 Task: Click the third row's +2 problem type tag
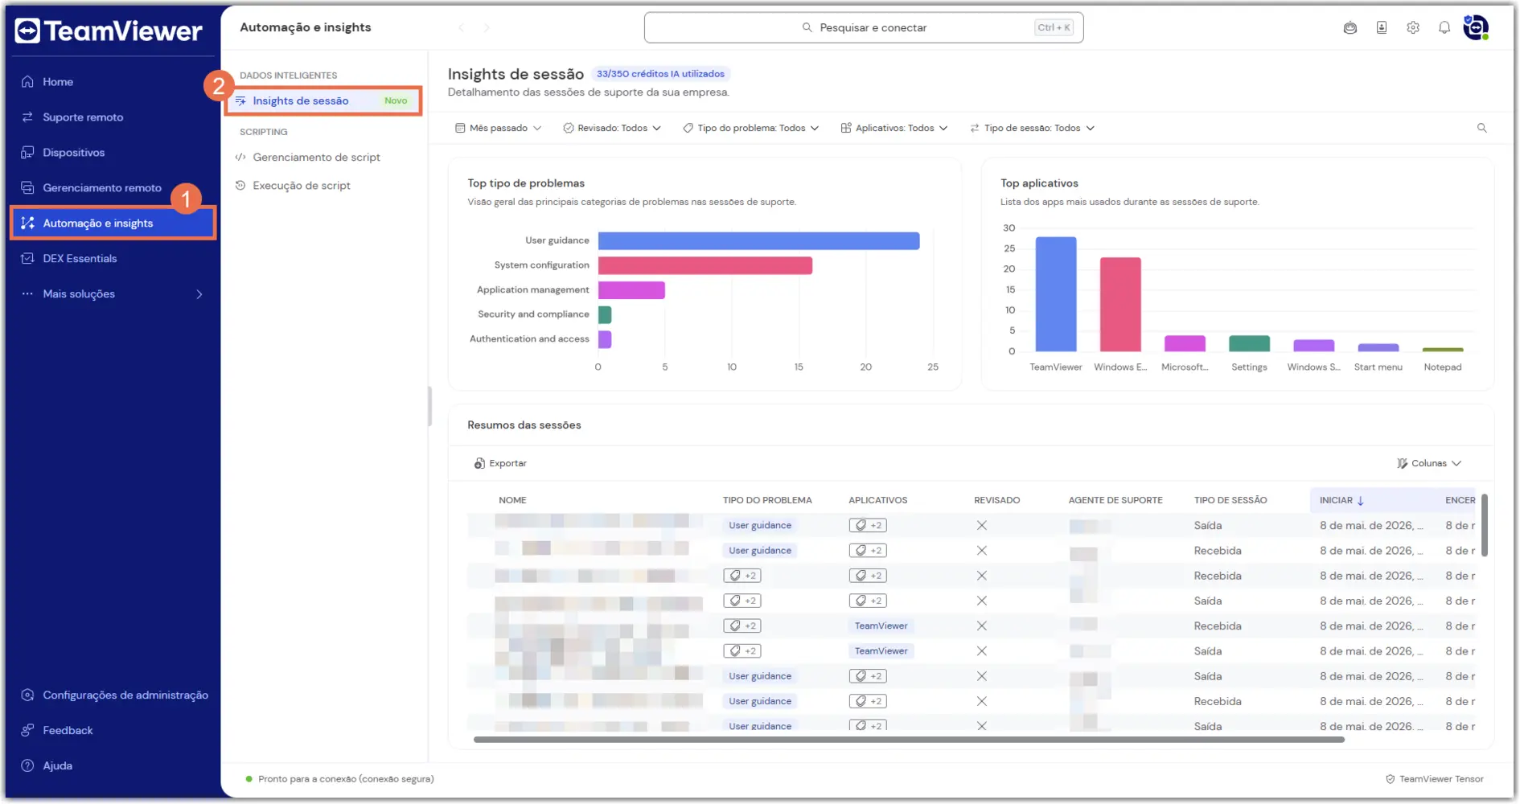(x=742, y=576)
